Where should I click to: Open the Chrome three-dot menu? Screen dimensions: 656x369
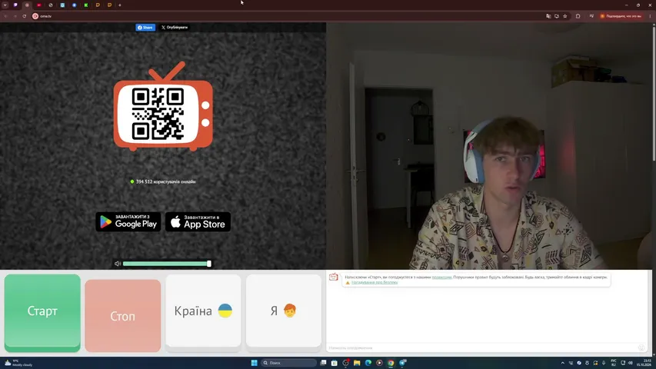tap(650, 16)
